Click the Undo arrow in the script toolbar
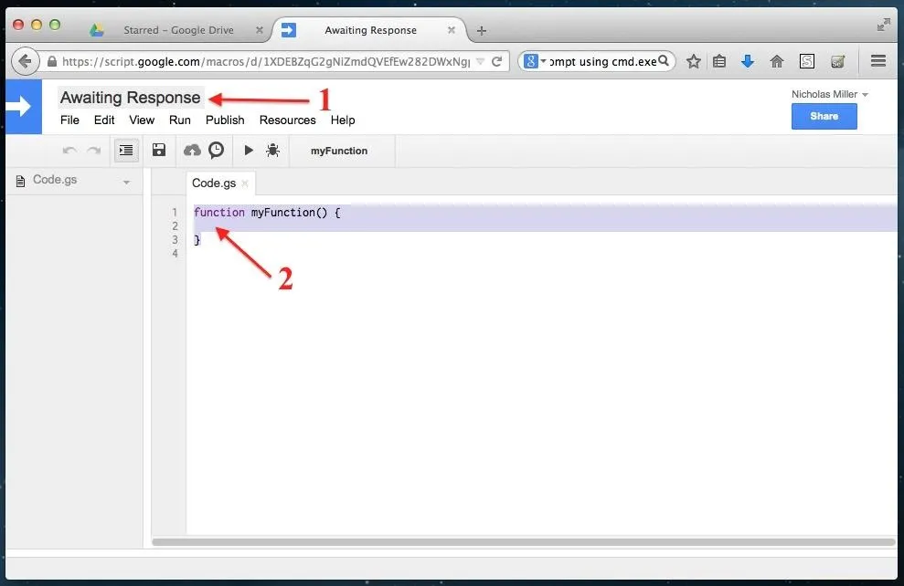The height and width of the screenshot is (586, 904). coord(69,151)
